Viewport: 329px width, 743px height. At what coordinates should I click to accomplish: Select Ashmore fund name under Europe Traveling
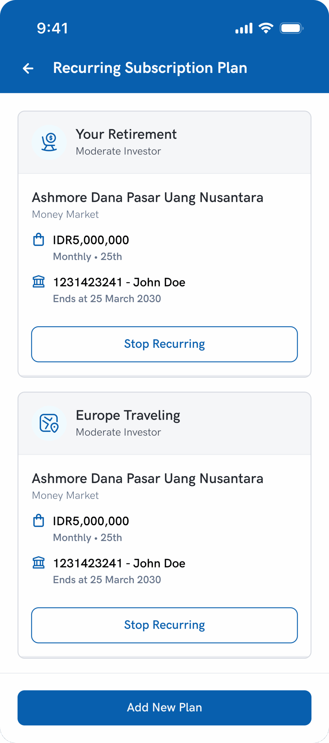[x=148, y=479]
